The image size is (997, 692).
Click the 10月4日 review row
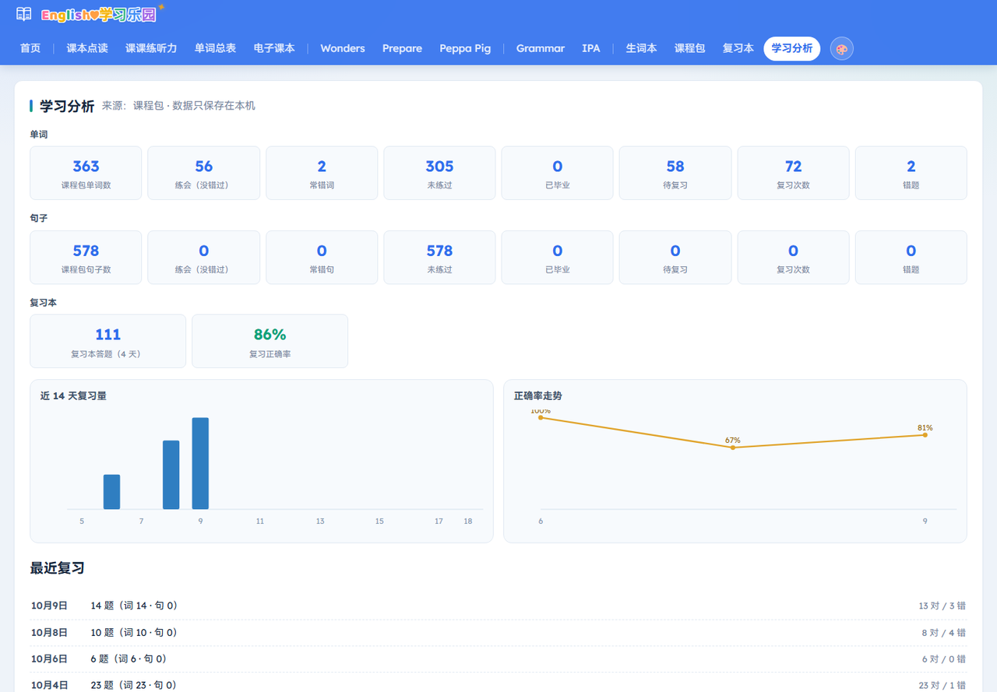click(x=498, y=683)
